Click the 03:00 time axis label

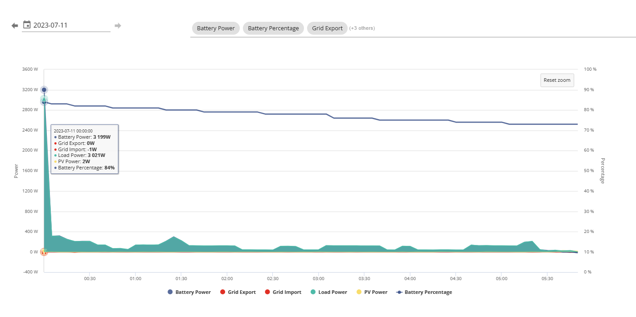pyautogui.click(x=318, y=279)
